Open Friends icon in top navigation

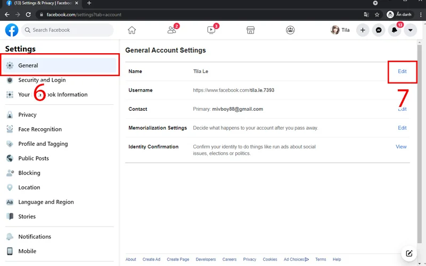click(171, 30)
